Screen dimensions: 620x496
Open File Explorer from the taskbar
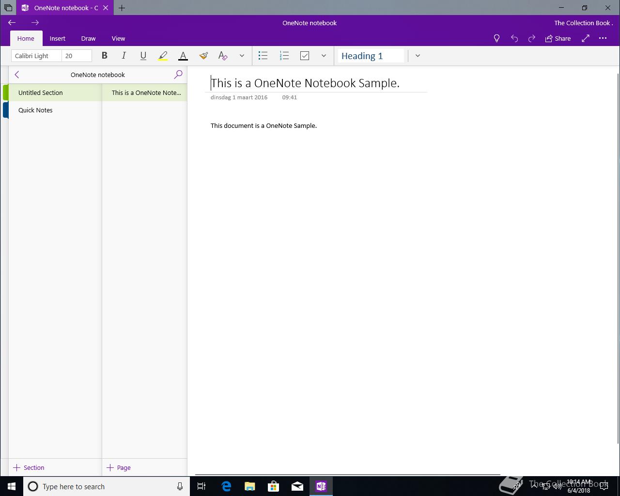click(250, 486)
